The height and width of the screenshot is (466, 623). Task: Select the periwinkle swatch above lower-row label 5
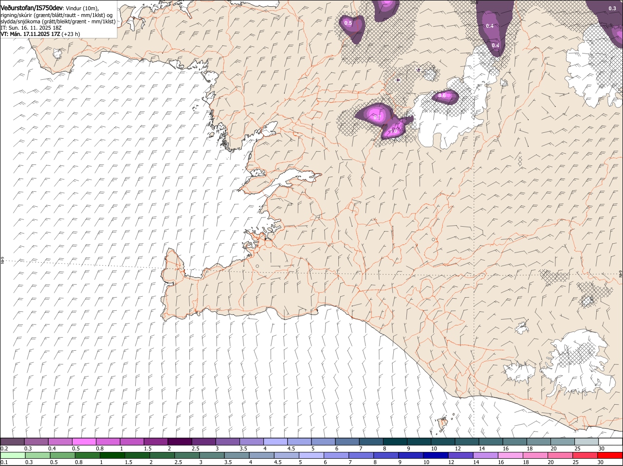(311, 455)
